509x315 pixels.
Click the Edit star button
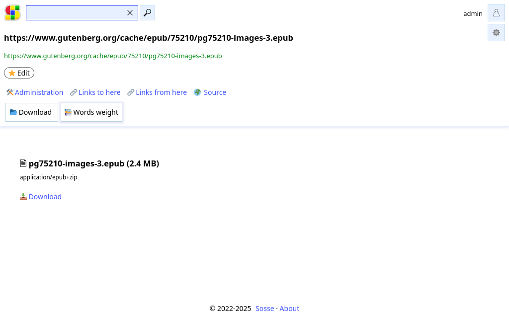click(19, 73)
